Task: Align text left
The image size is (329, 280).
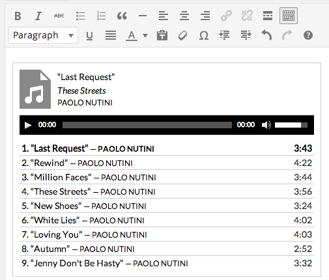Action: 164,16
